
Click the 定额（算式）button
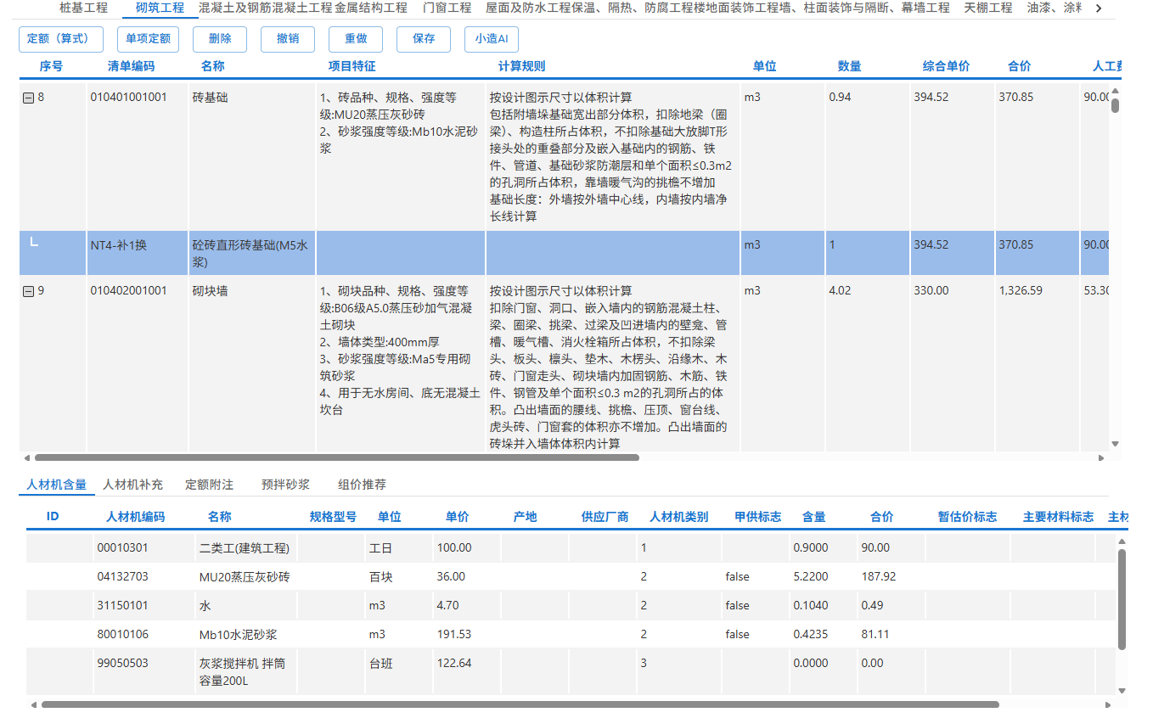(x=60, y=39)
